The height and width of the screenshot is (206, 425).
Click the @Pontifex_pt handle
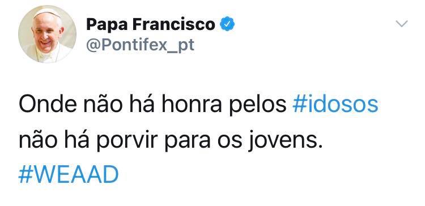click(x=140, y=45)
